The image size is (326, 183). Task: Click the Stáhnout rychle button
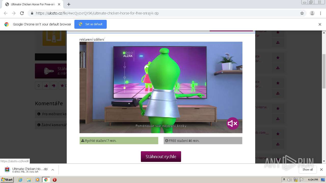click(161, 157)
